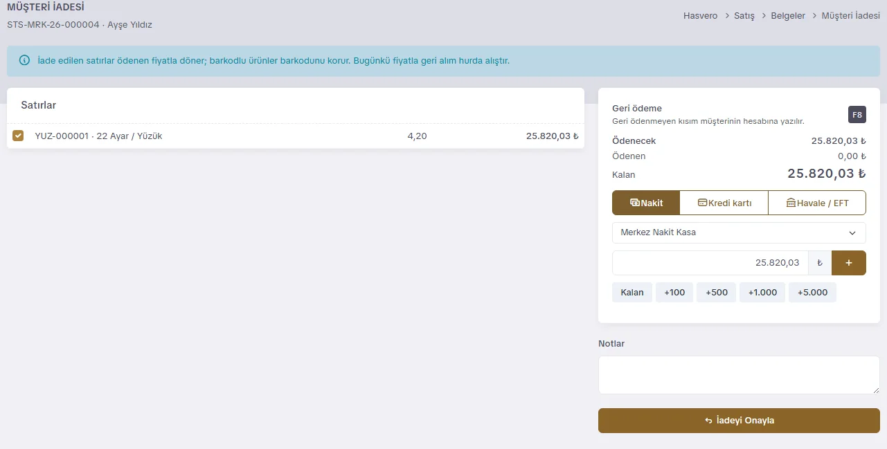Image resolution: width=887 pixels, height=449 pixels.
Task: Click Müşteri İadesi breadcrumb item
Action: [x=851, y=15]
